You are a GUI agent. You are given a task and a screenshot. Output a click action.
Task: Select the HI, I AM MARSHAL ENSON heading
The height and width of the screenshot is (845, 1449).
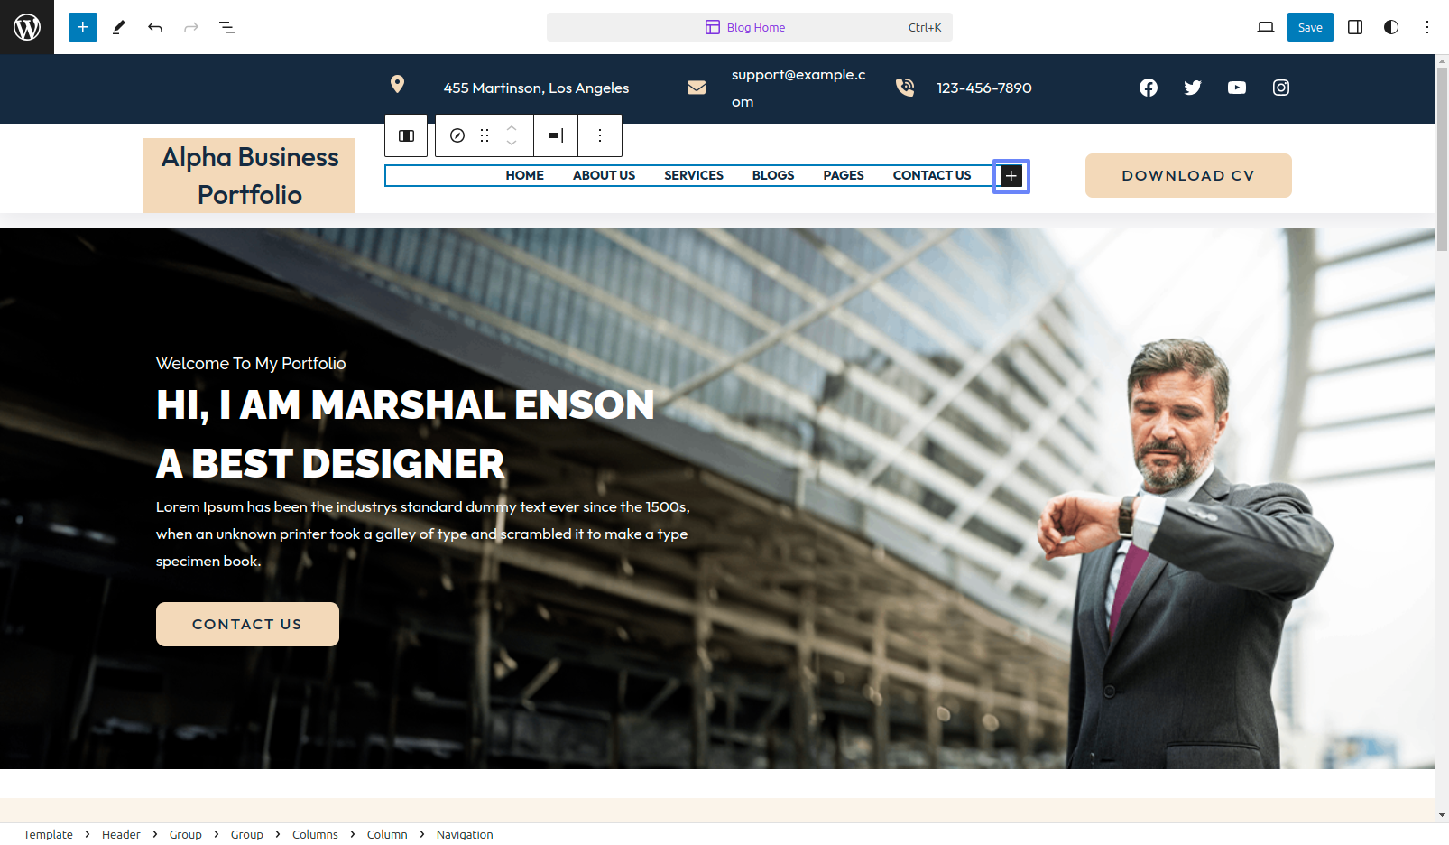(x=405, y=404)
